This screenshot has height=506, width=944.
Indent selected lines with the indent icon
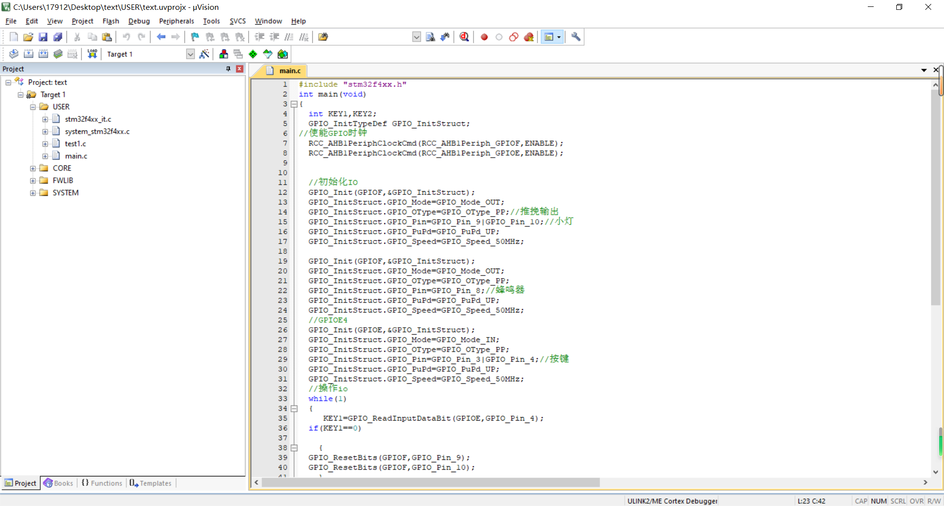260,37
